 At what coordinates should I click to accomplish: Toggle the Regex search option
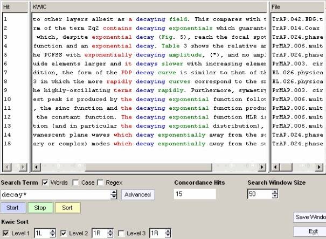[x=100, y=183]
